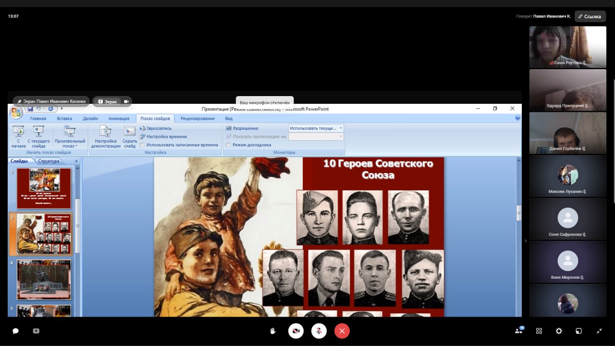Viewport: 615px width, 346px height.
Task: Copy the meeting link via Ссылка
Action: 590,16
